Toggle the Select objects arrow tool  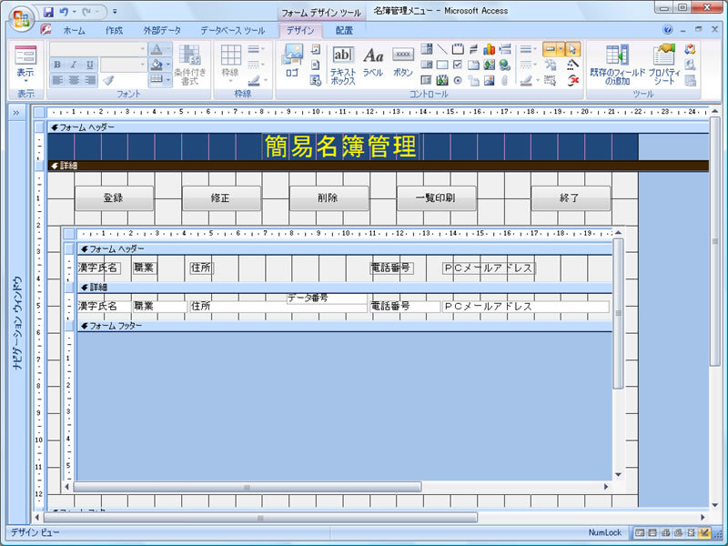pos(572,49)
